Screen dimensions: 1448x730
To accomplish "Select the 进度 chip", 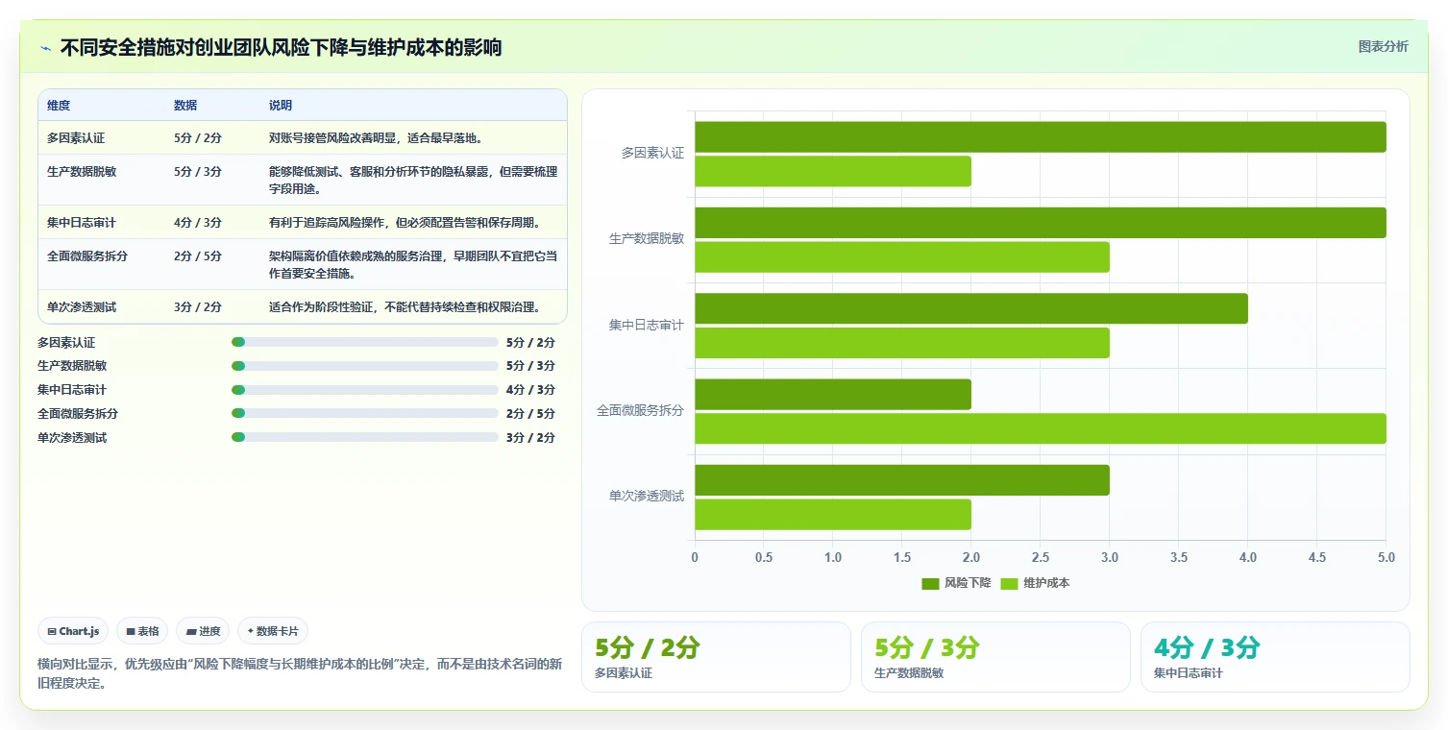I will tap(203, 631).
